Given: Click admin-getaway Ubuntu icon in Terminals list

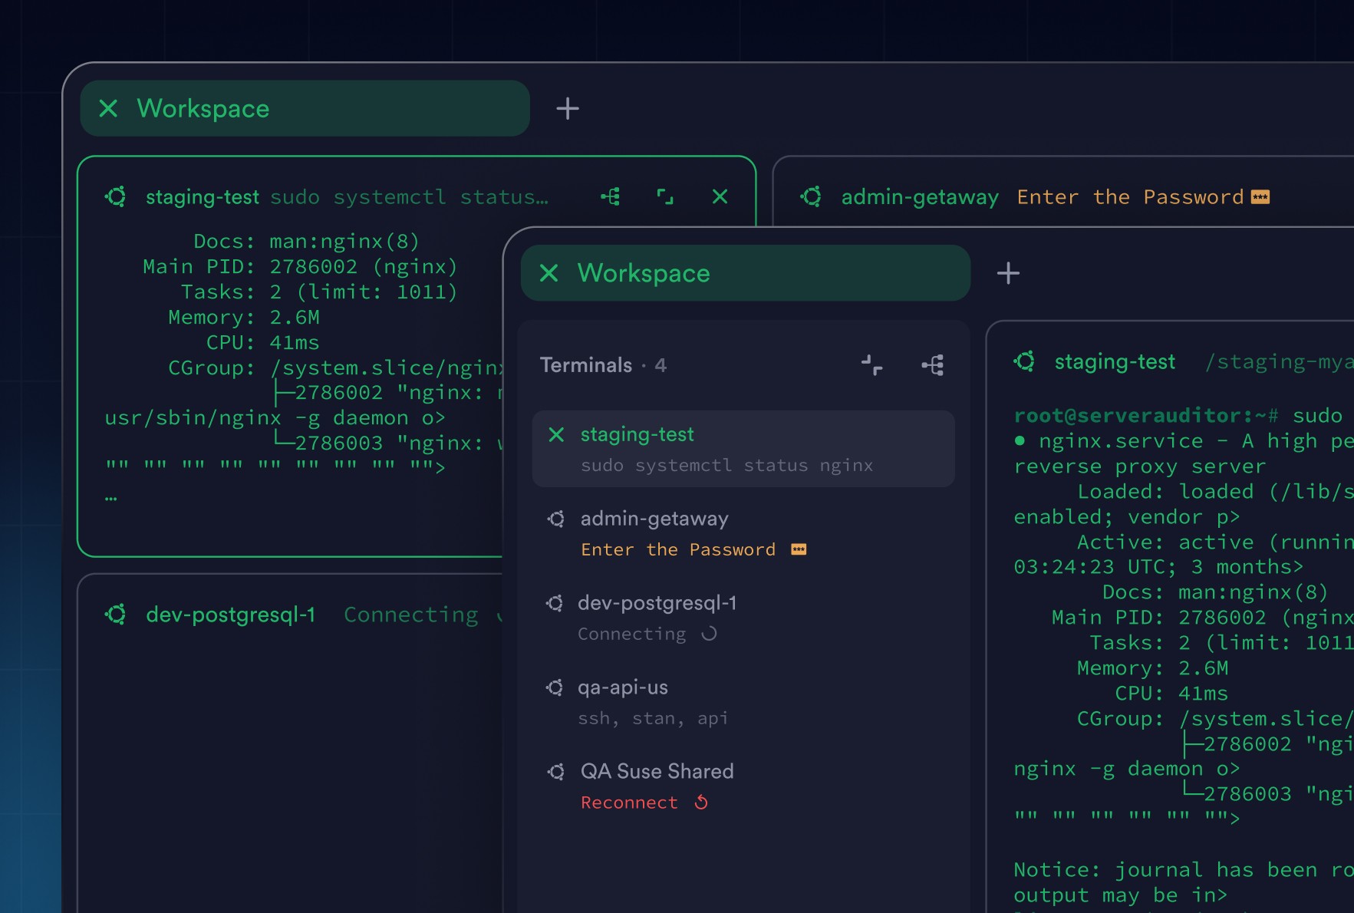Looking at the screenshot, I should pos(556,519).
